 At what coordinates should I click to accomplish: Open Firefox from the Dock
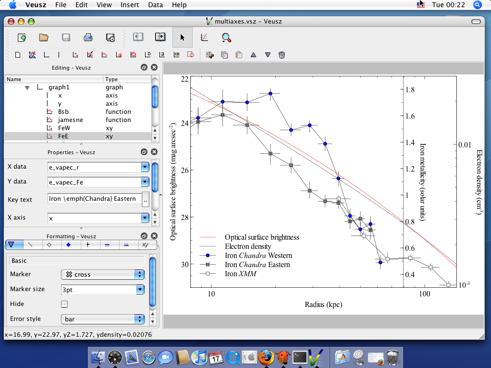(265, 357)
